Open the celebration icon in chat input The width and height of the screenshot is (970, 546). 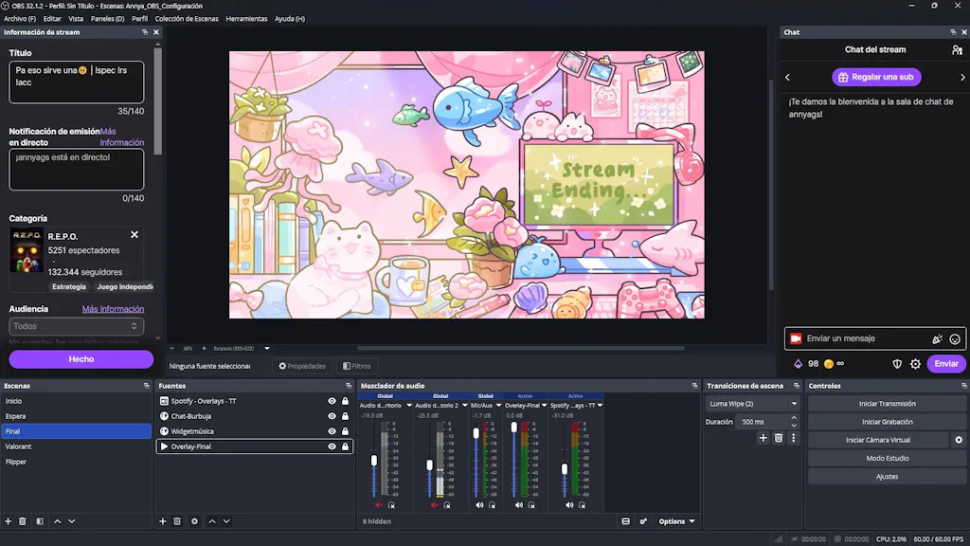tap(937, 338)
